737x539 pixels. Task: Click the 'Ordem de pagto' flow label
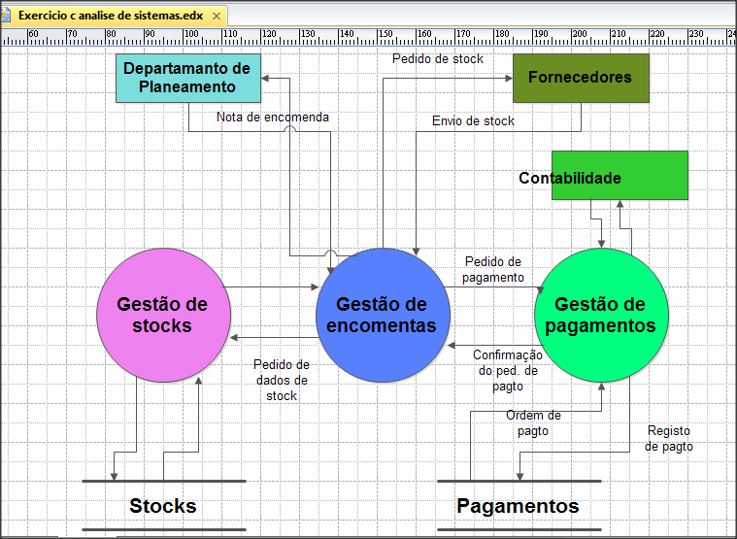[x=533, y=422]
